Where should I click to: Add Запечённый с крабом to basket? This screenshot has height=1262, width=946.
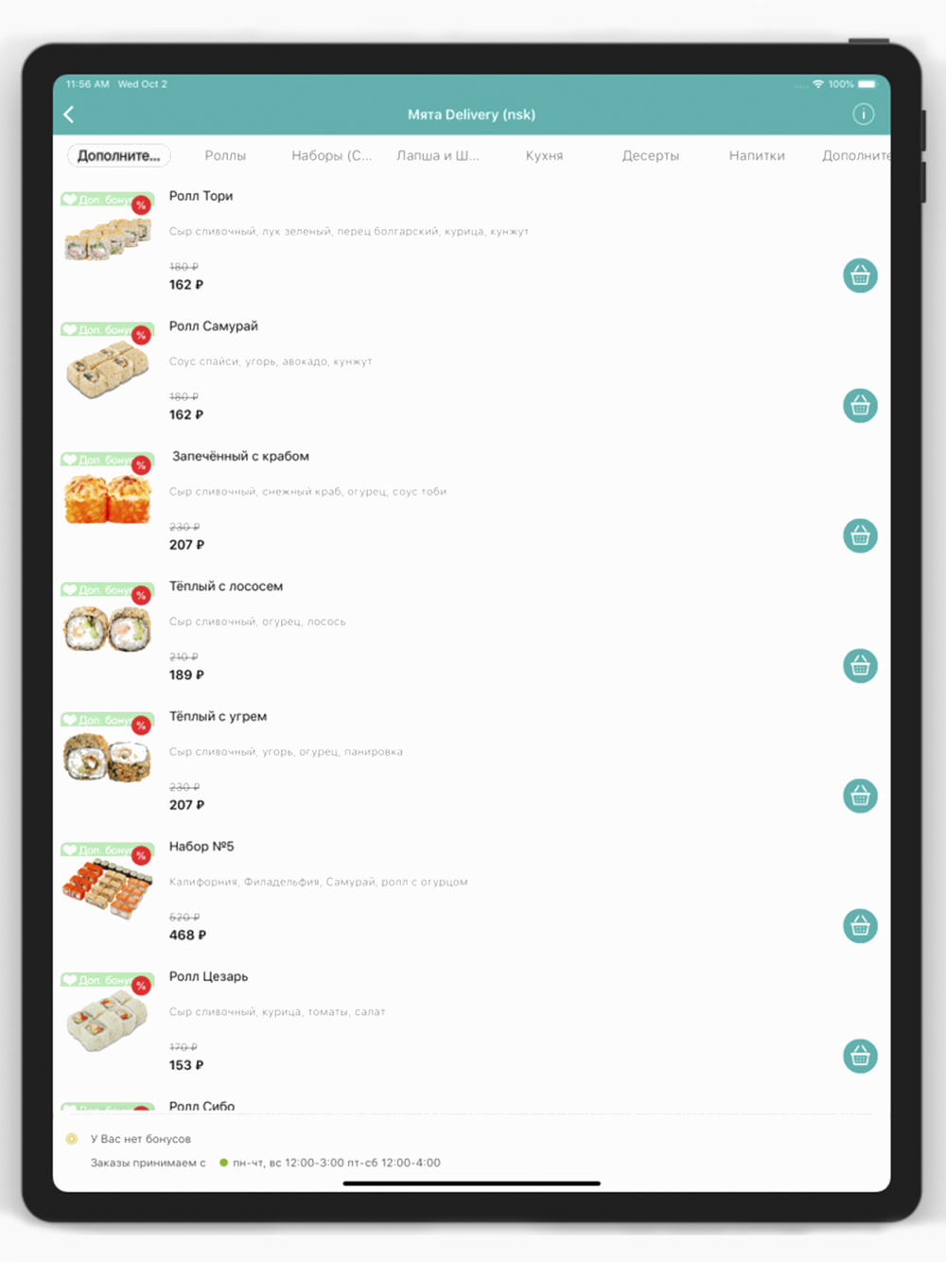860,535
